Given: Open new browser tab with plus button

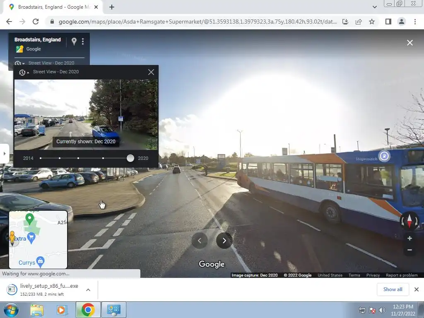Looking at the screenshot, I should 112,7.
